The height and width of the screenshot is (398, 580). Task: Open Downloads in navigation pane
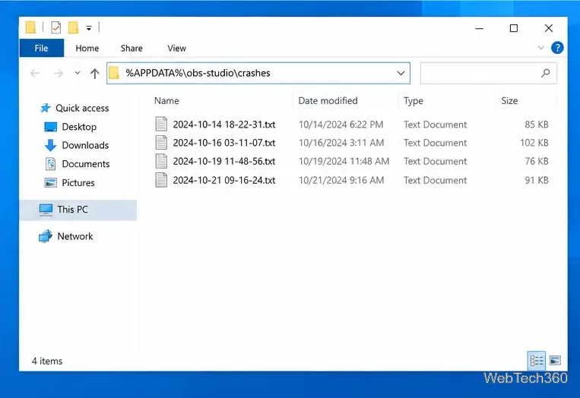[85, 145]
